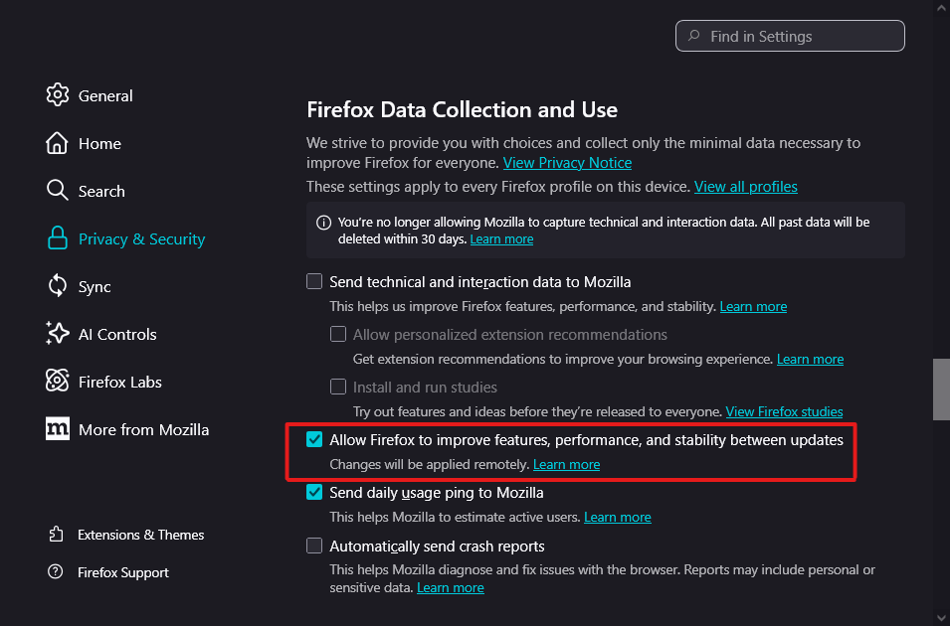
Task: Switch to AI Controls settings category
Action: (x=117, y=334)
